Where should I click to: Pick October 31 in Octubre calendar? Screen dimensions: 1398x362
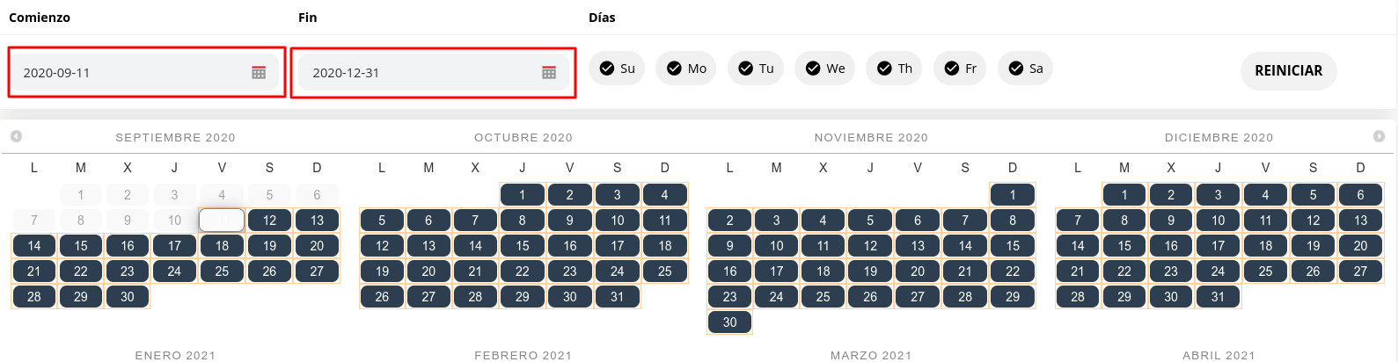pos(617,297)
